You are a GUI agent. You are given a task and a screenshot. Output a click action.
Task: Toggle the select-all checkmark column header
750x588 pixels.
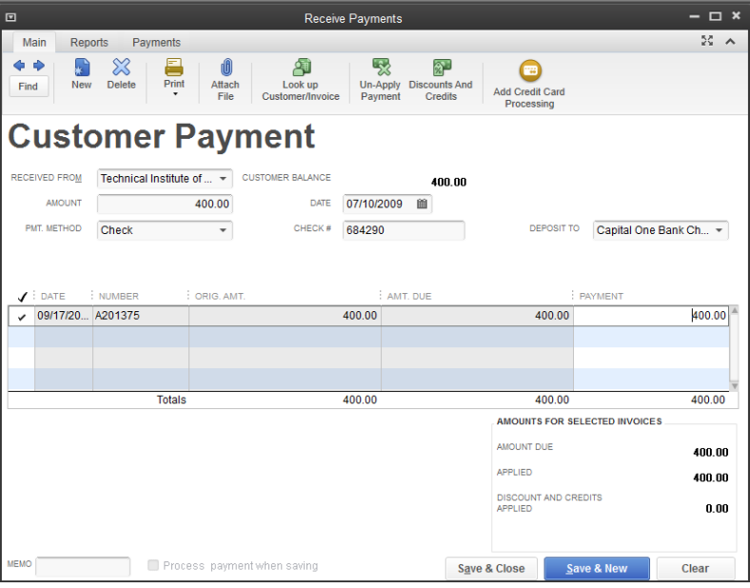(x=22, y=297)
